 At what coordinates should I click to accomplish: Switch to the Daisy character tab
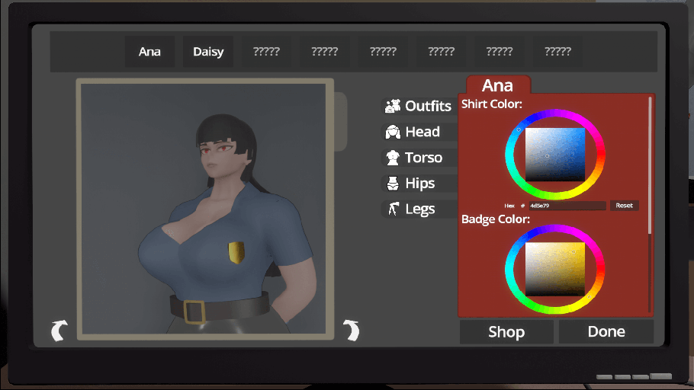[208, 52]
